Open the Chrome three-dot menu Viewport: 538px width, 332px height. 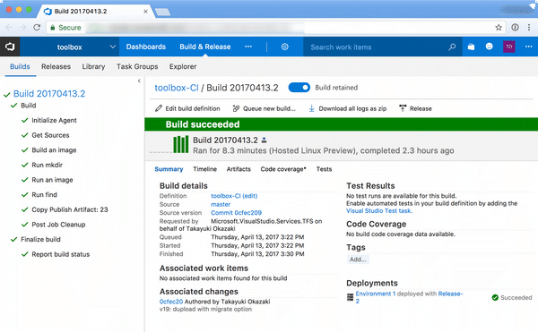[x=529, y=28]
